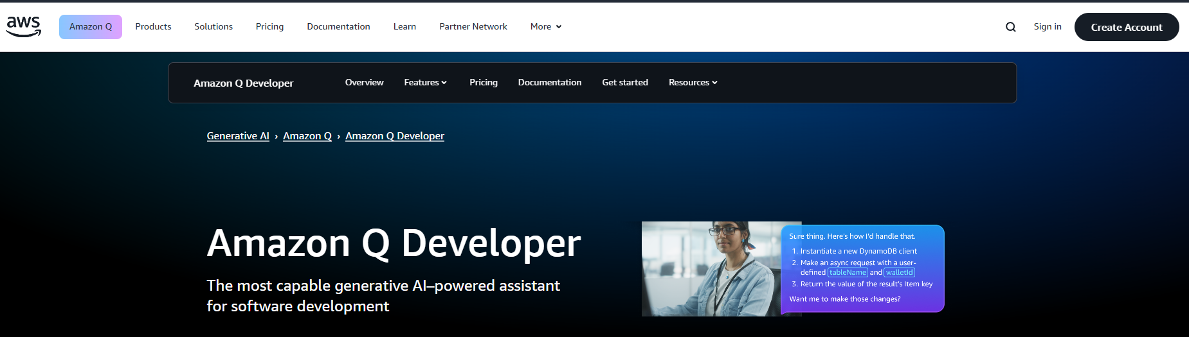This screenshot has width=1189, height=337.
Task: Click the Sign in link
Action: click(1048, 26)
